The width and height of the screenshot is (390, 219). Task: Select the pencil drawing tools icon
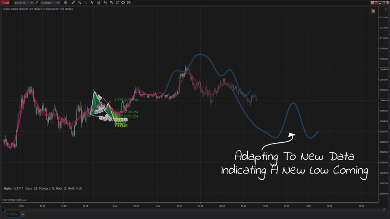pos(73,2)
